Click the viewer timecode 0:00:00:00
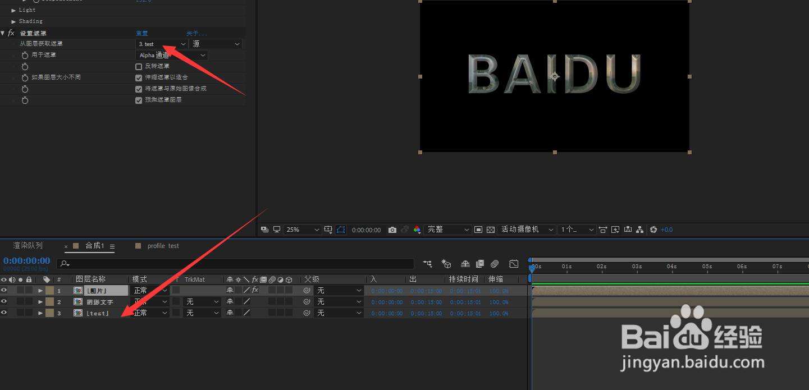 pos(366,230)
